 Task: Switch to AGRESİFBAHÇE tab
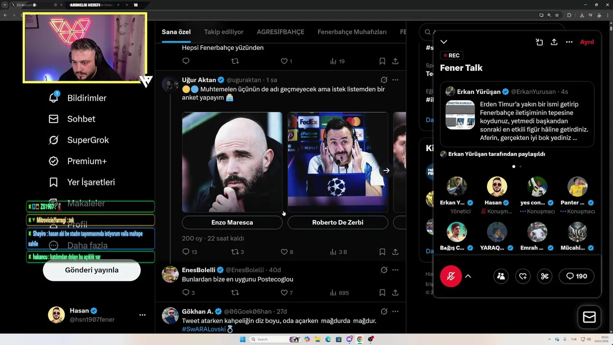(281, 32)
